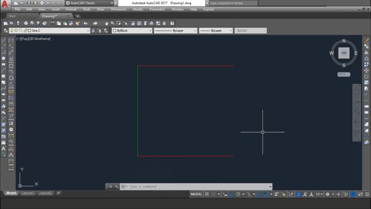The width and height of the screenshot is (371, 209).
Task: Select the Polygon tool in Draw toolbar
Action: coord(3,58)
